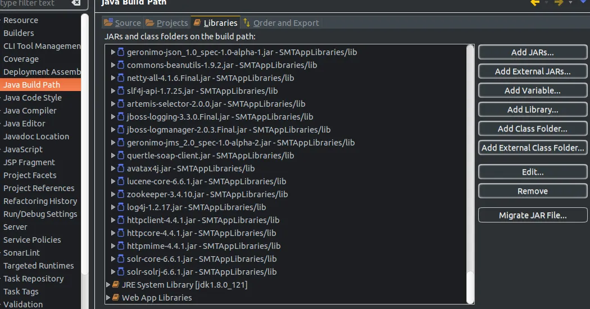Click the Migrate JAR File button
Viewport: 590px width, 309px height.
[533, 215]
